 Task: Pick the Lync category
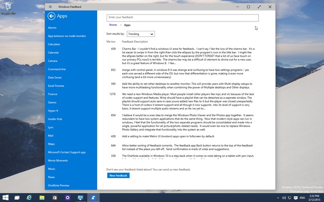pos(51,127)
